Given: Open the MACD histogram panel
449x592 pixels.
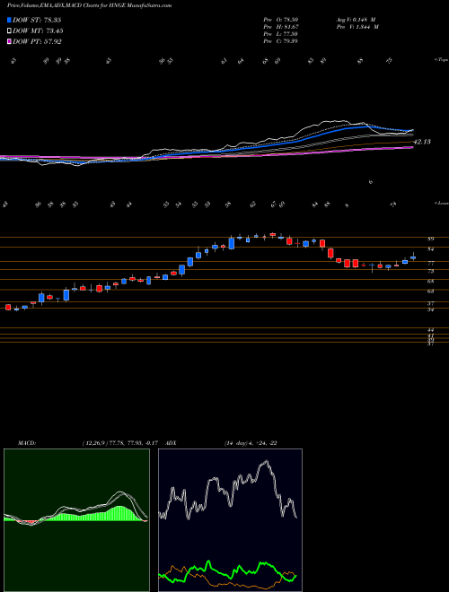Looking at the screenshot, I should [76, 520].
